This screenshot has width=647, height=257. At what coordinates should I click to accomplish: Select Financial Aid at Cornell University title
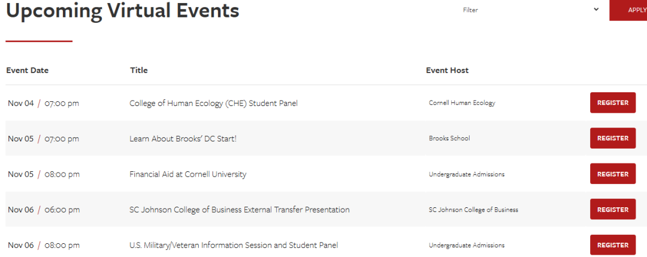(x=188, y=174)
